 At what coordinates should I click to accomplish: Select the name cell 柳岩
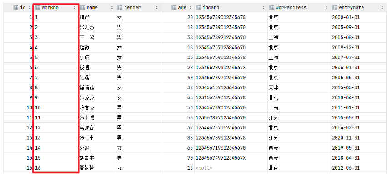coord(97,18)
